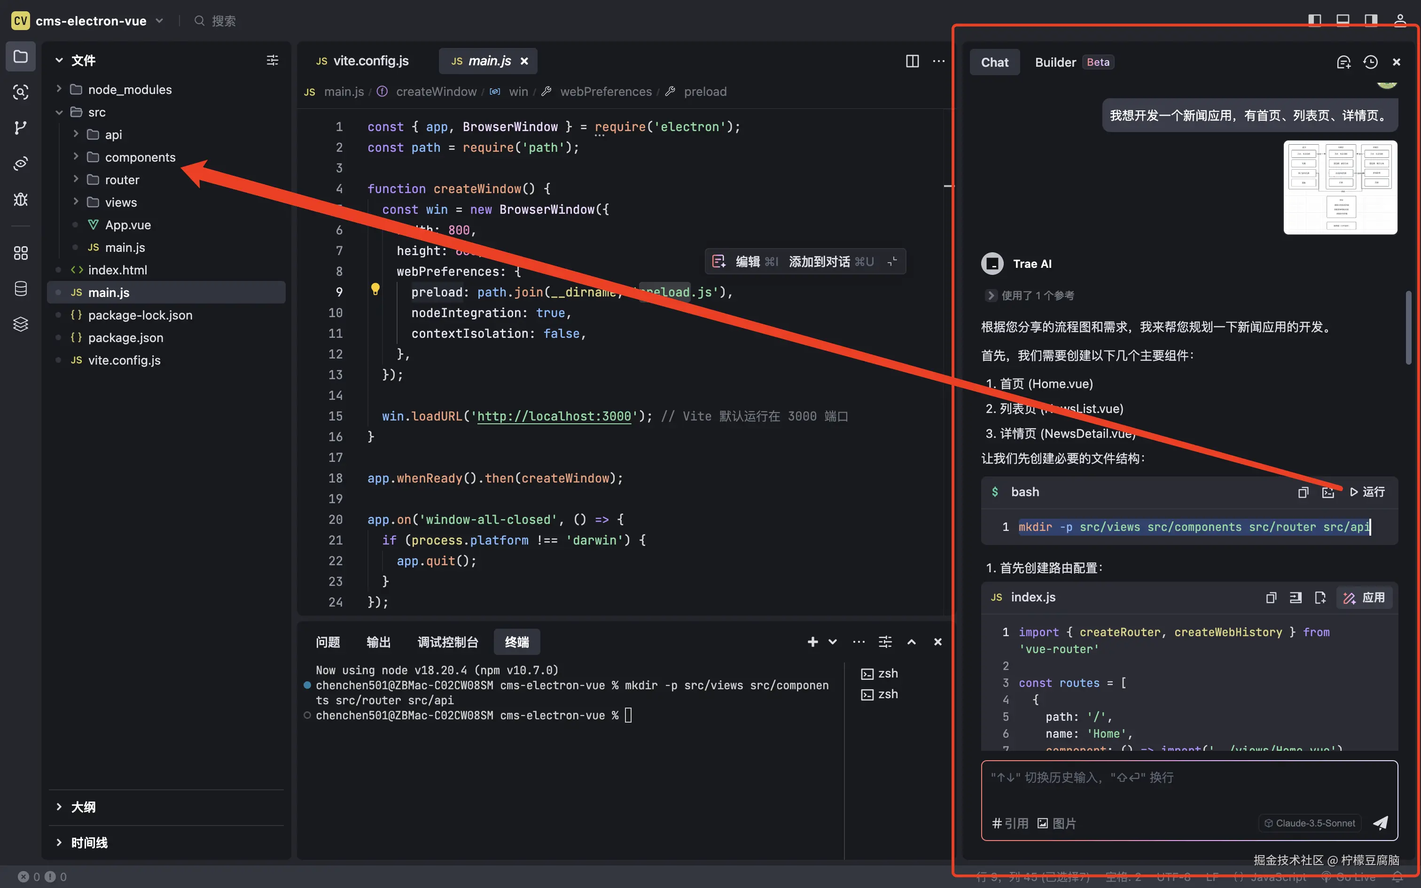
Task: Click the split editor icon
Action: coord(912,61)
